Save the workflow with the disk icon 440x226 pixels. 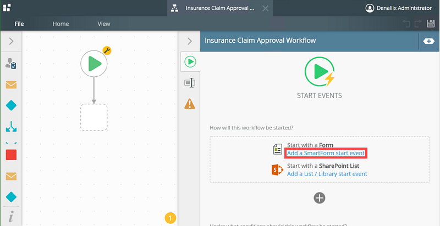[x=431, y=24]
